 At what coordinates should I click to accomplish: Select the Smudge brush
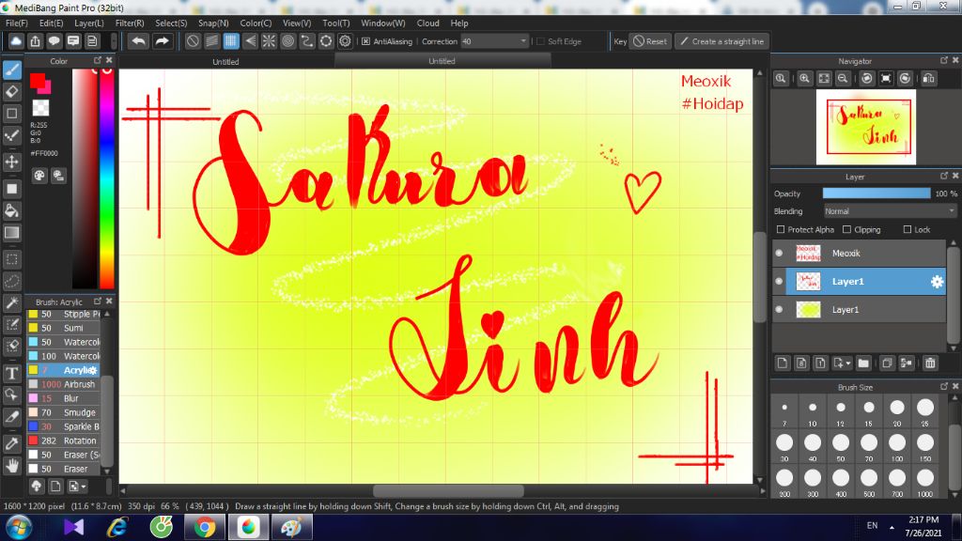tap(63, 413)
